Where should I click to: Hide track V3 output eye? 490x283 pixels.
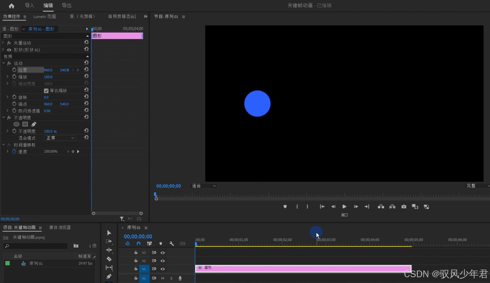tap(163, 253)
